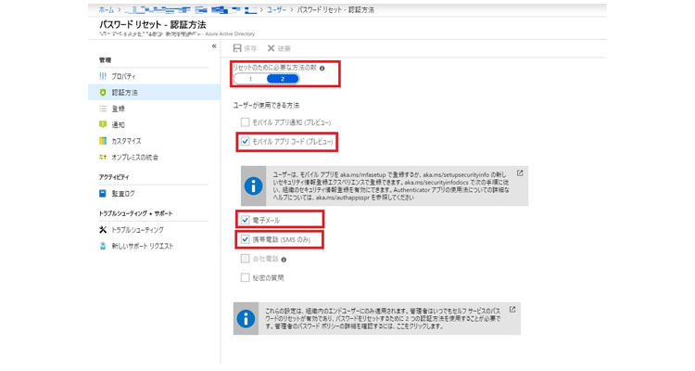Screen dimensions: 695x371
Task: Set required methods number to 1
Action: coord(250,79)
